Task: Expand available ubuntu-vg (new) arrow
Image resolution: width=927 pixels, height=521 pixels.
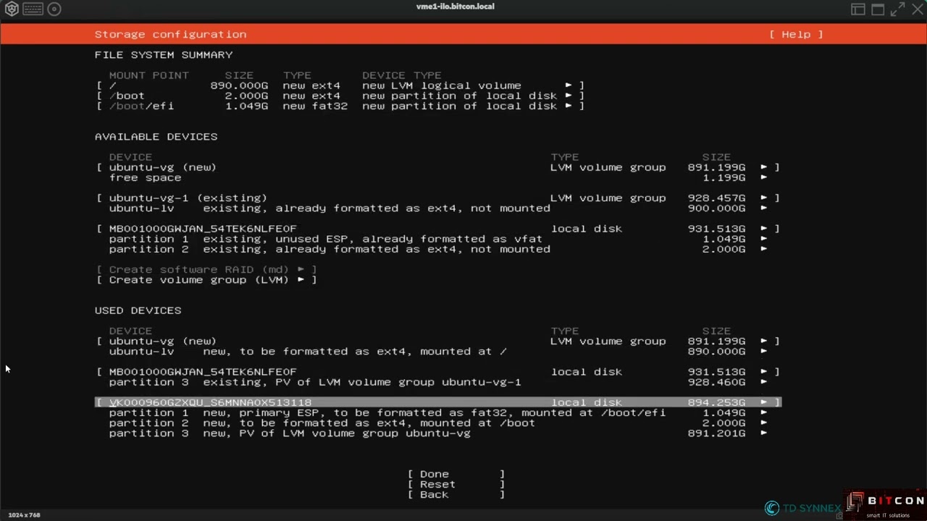Action: [x=764, y=167]
